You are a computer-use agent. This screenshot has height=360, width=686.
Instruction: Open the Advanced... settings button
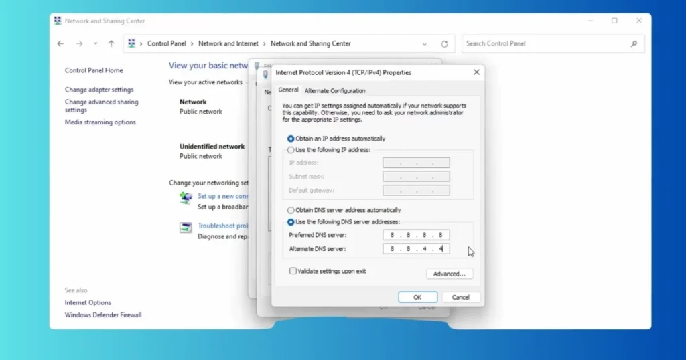[450, 274]
